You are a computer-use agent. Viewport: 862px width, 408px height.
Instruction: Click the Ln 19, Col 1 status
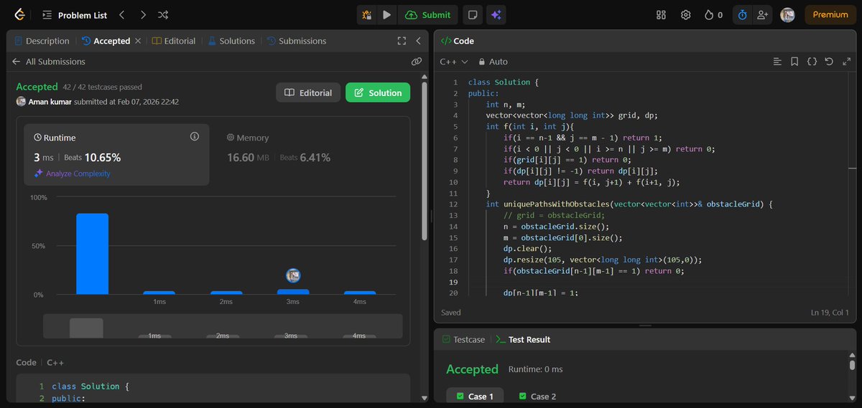(x=829, y=313)
